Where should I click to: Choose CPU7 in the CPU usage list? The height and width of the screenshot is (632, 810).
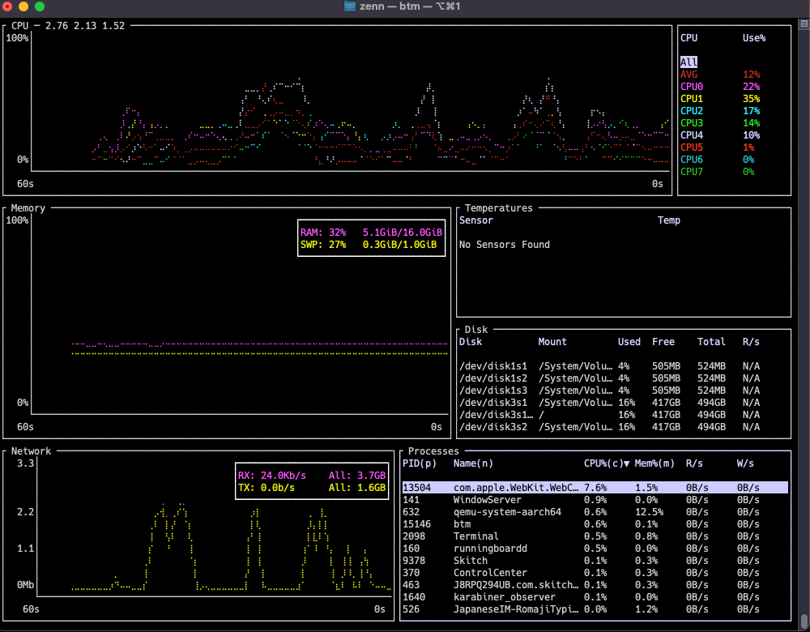[x=692, y=172]
